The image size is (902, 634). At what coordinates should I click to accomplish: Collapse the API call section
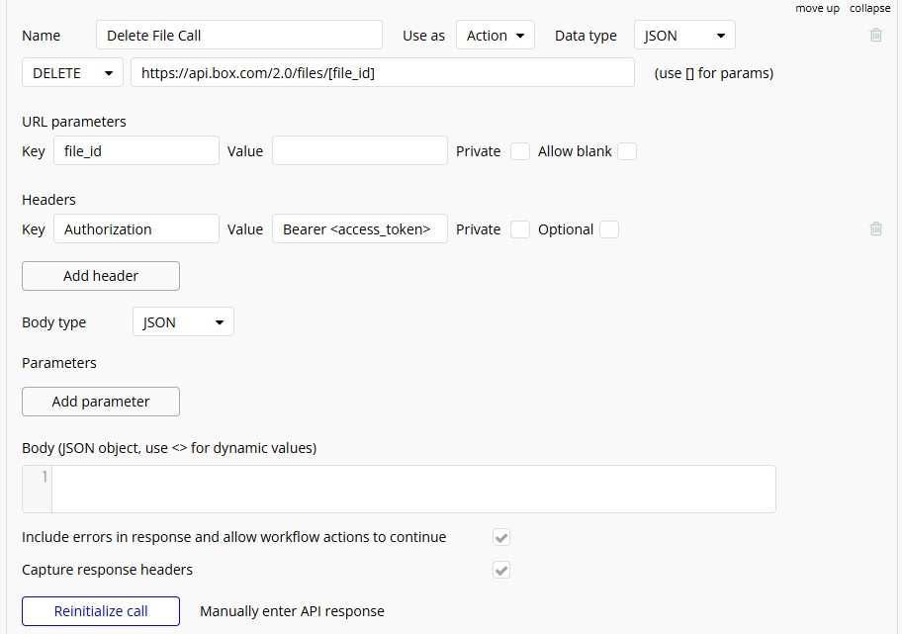(x=869, y=8)
